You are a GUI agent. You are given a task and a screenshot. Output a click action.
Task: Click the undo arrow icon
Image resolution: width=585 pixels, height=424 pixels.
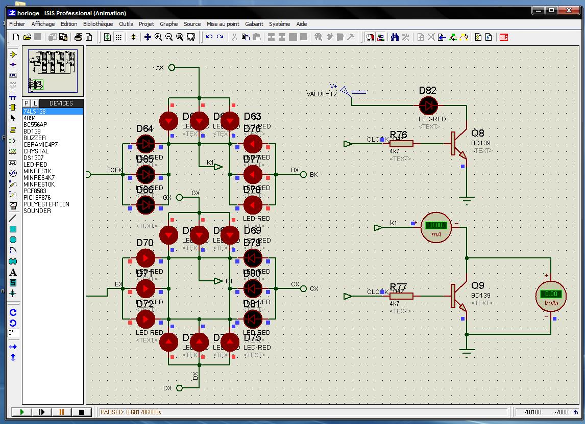point(209,37)
